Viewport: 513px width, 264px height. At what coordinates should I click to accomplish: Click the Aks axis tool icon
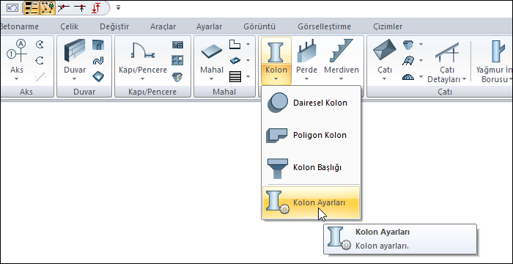[x=17, y=51]
